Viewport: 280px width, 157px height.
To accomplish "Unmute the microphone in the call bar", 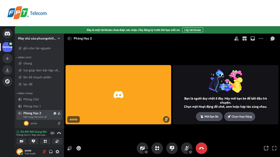I will point(186,148).
